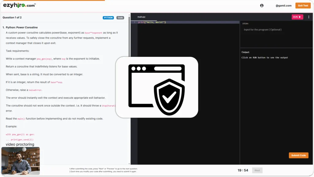Go to next question using Next

(x=257, y=170)
